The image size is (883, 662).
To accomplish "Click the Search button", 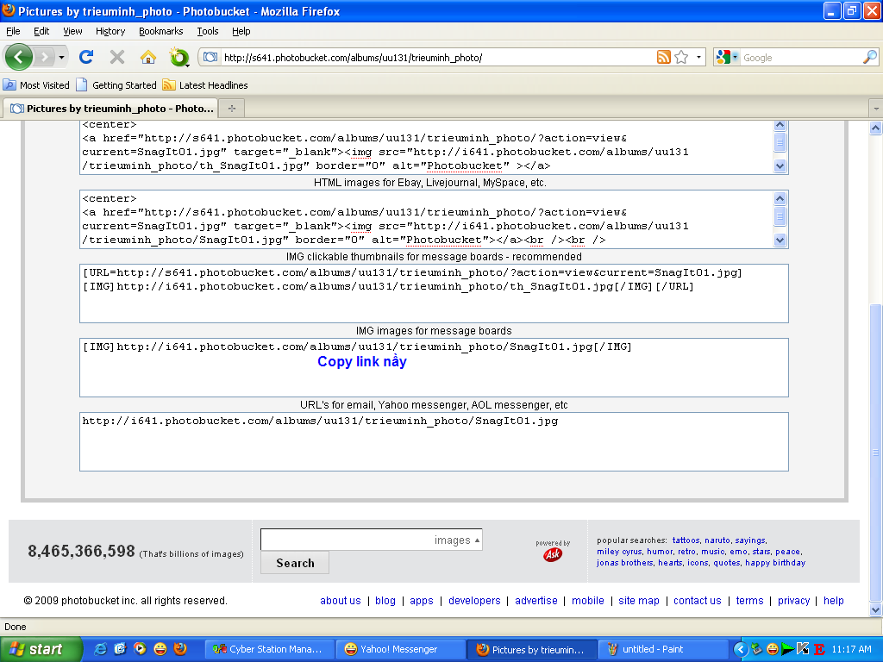I will point(295,563).
